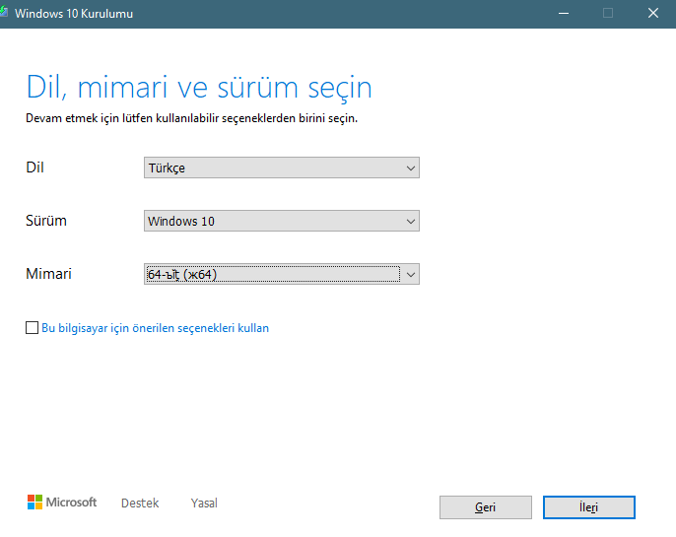Enable the recommended options checkbox
This screenshot has width=676, height=537.
click(32, 328)
